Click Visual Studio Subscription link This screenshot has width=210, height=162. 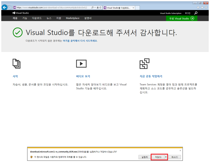(170, 13)
